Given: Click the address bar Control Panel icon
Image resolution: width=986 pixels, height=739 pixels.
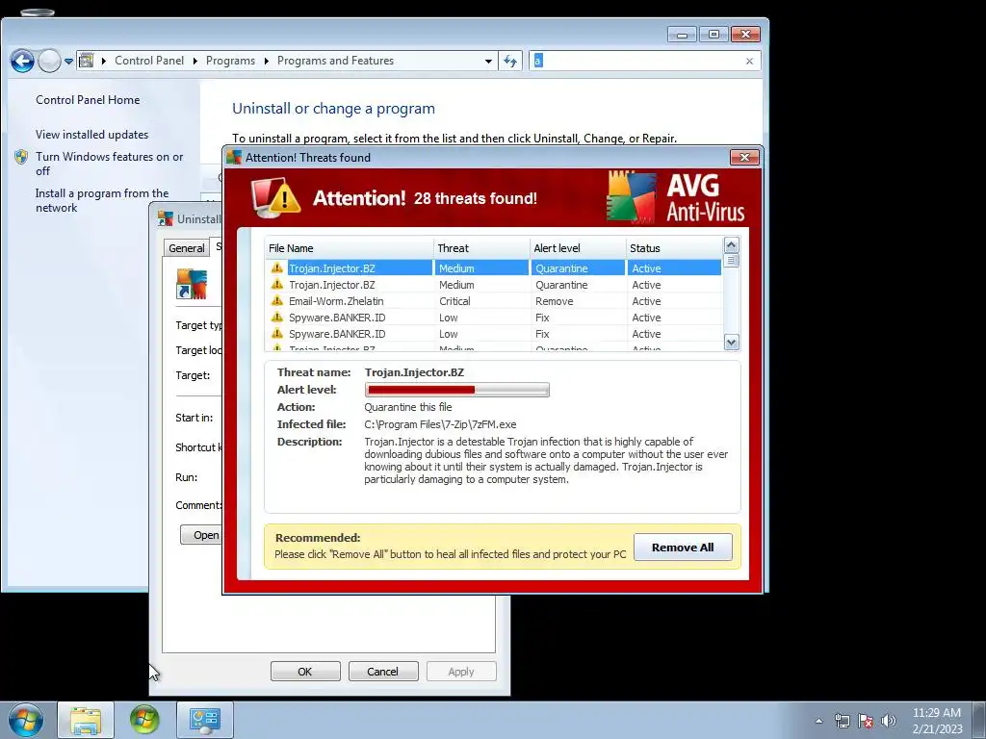Looking at the screenshot, I should point(87,61).
